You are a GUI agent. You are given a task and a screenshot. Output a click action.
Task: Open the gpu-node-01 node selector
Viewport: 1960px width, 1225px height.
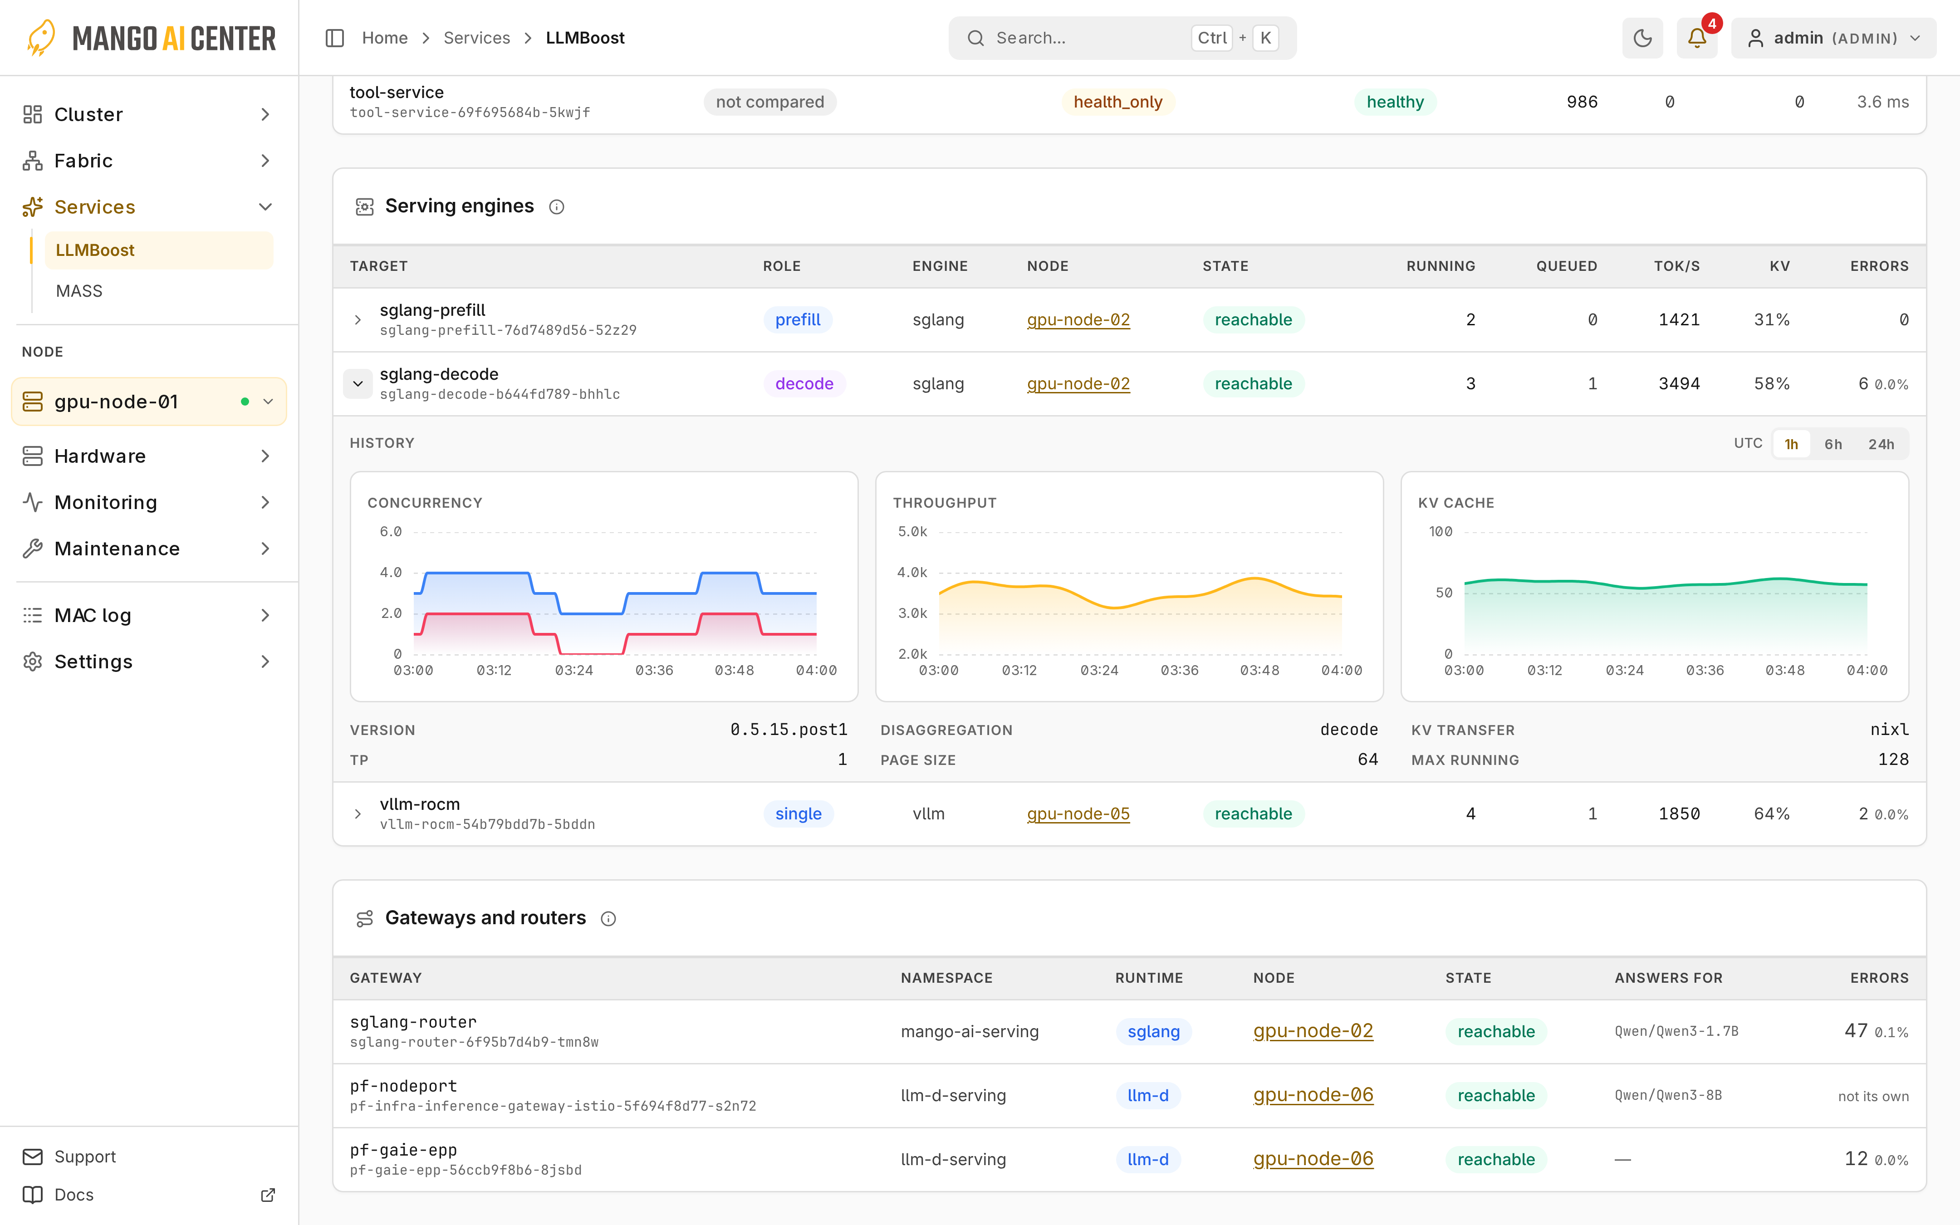tap(149, 402)
